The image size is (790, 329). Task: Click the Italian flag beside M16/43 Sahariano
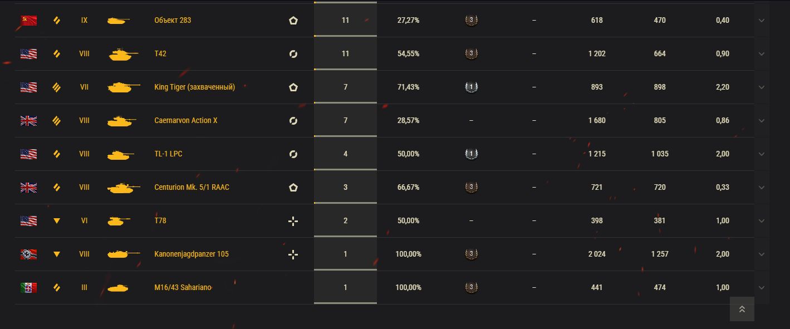pyautogui.click(x=28, y=288)
